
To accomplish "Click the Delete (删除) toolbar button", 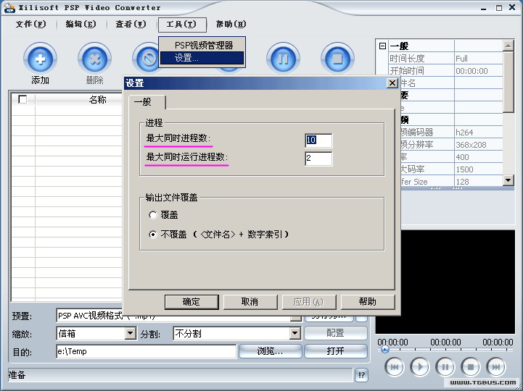I will (x=94, y=59).
